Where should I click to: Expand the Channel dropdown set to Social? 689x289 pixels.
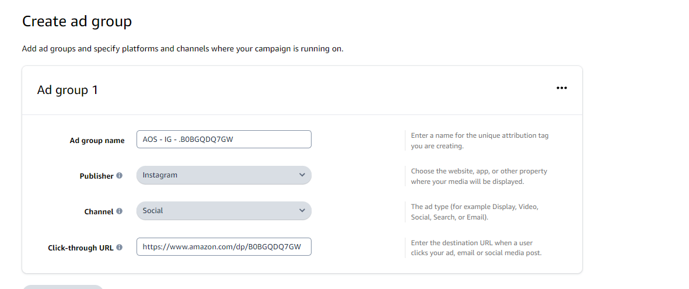point(224,211)
